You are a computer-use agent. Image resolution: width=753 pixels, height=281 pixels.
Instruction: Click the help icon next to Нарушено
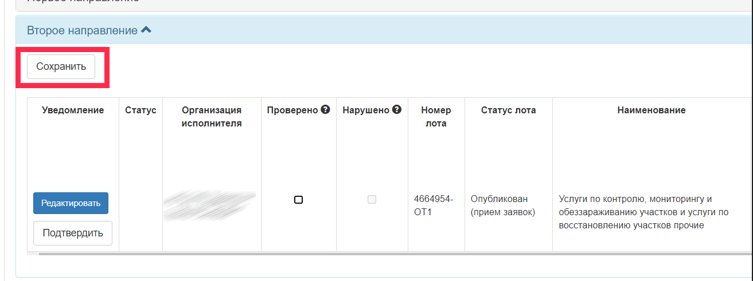coord(397,110)
